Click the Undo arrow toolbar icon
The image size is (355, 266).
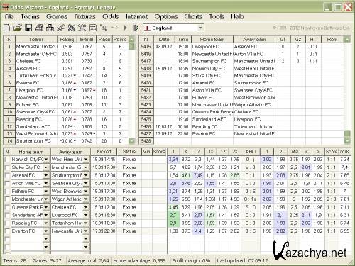pyautogui.click(x=114, y=28)
